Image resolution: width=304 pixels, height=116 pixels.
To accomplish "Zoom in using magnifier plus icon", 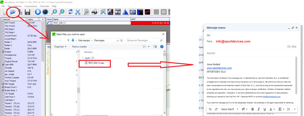I will pyautogui.click(x=54, y=12).
